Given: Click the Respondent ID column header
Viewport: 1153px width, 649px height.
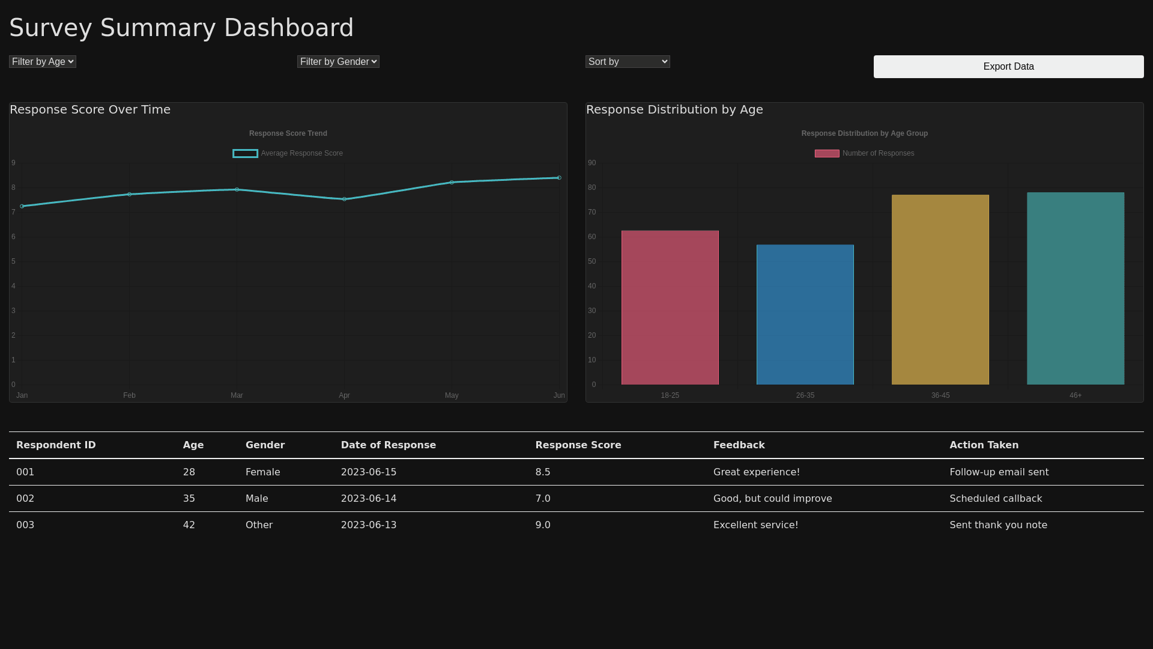Looking at the screenshot, I should (56, 445).
